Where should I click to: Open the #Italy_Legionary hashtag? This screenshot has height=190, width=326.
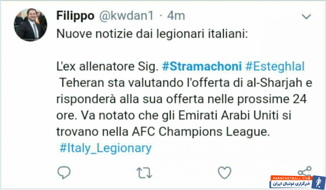click(105, 148)
